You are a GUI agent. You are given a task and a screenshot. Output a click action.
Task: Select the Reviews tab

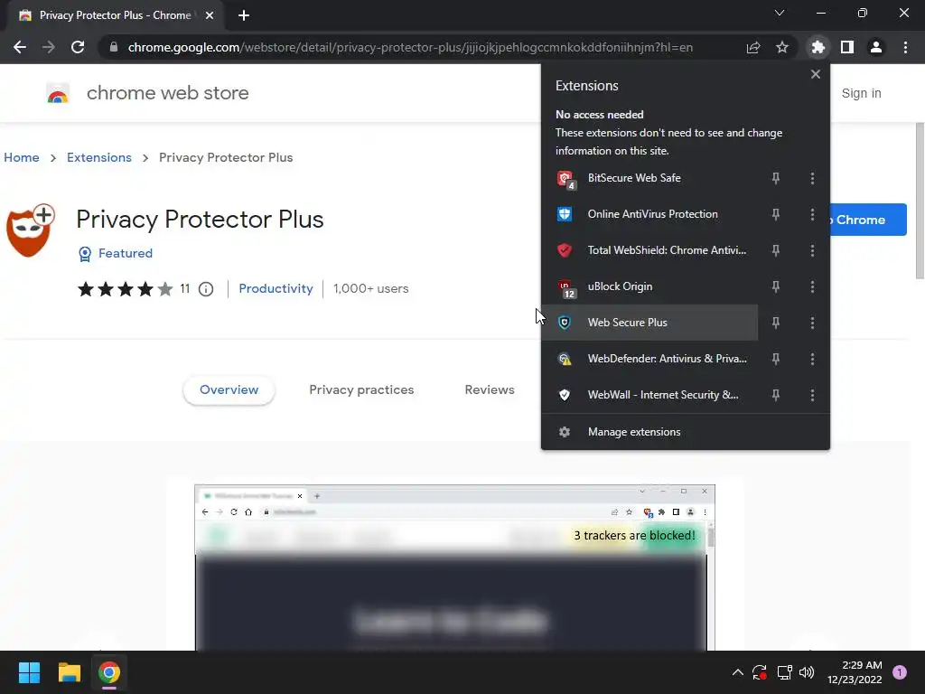[490, 390]
